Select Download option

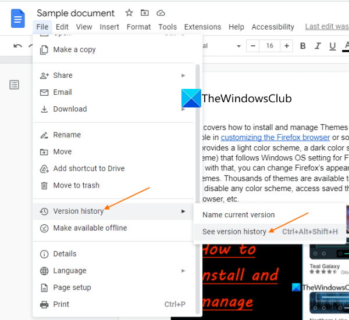pyautogui.click(x=113, y=109)
